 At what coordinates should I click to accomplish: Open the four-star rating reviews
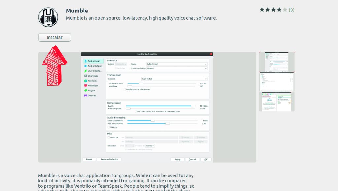pyautogui.click(x=273, y=10)
